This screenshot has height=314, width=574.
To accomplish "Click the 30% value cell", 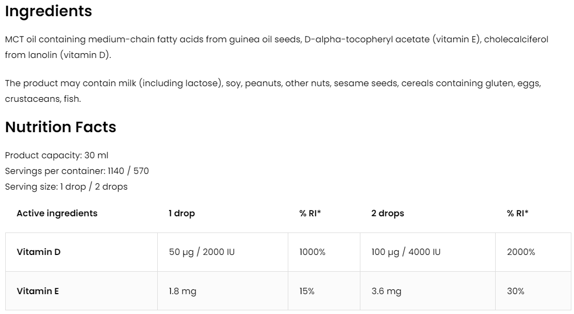I will [515, 291].
